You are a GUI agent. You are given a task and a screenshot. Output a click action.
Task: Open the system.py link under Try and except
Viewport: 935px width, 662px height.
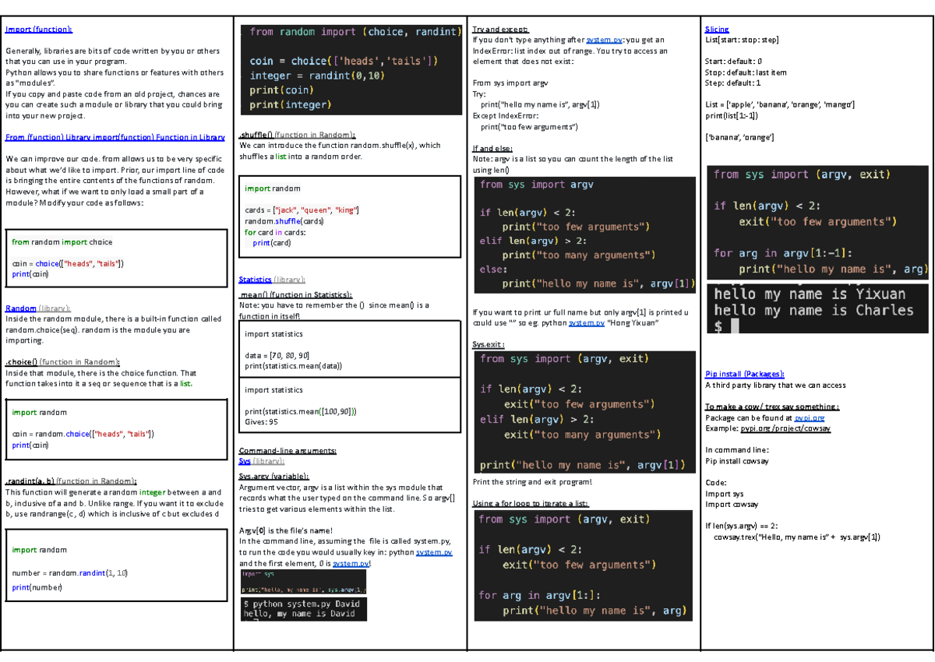[x=604, y=40]
